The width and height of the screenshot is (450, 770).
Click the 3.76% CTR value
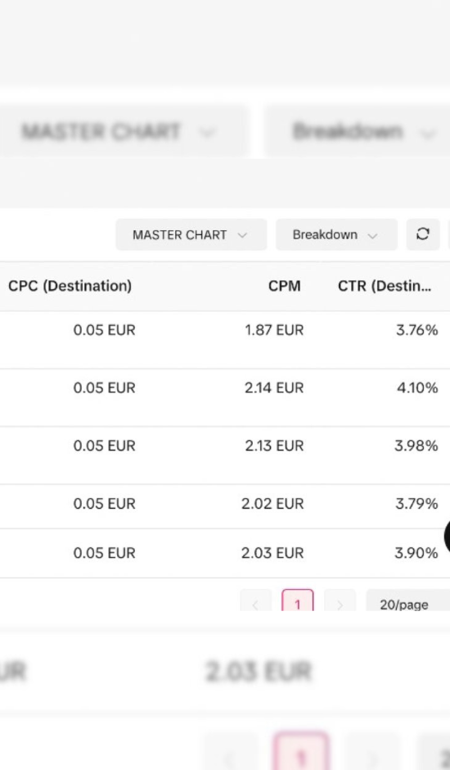tap(417, 330)
